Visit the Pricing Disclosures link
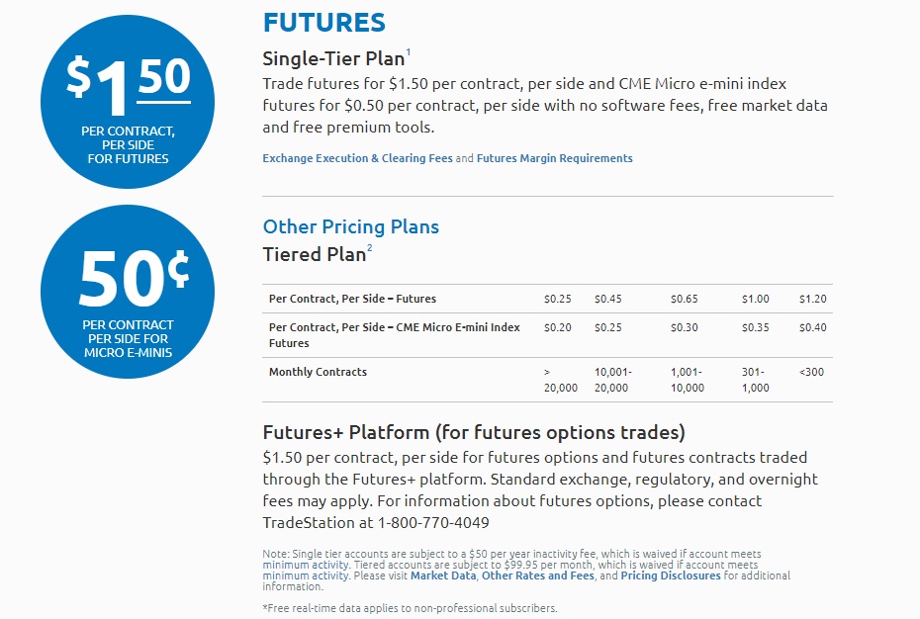920x619 pixels. point(671,575)
